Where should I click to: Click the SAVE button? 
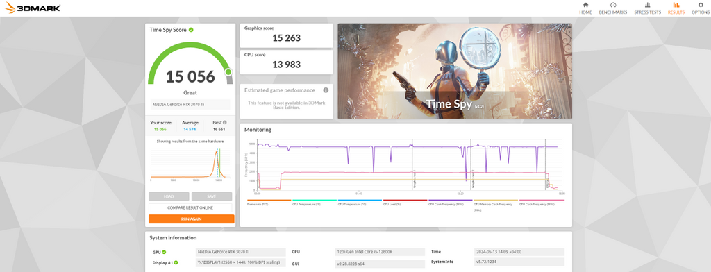[x=211, y=196]
